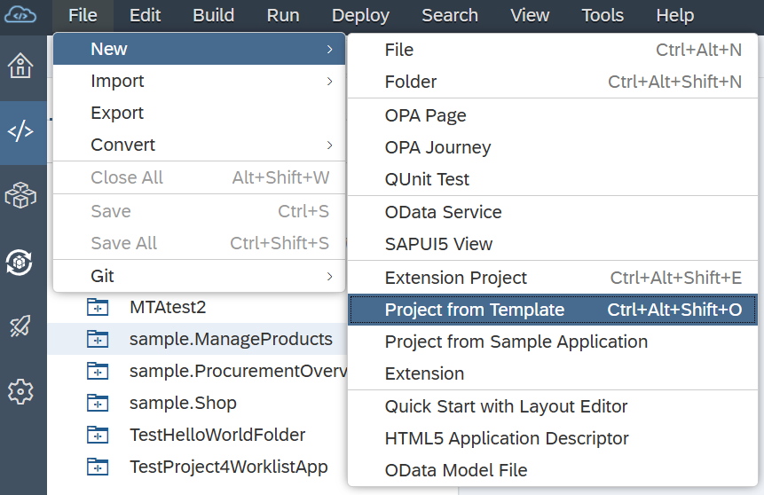764x495 pixels.
Task: Select the sample.Shop project
Action: tap(183, 403)
